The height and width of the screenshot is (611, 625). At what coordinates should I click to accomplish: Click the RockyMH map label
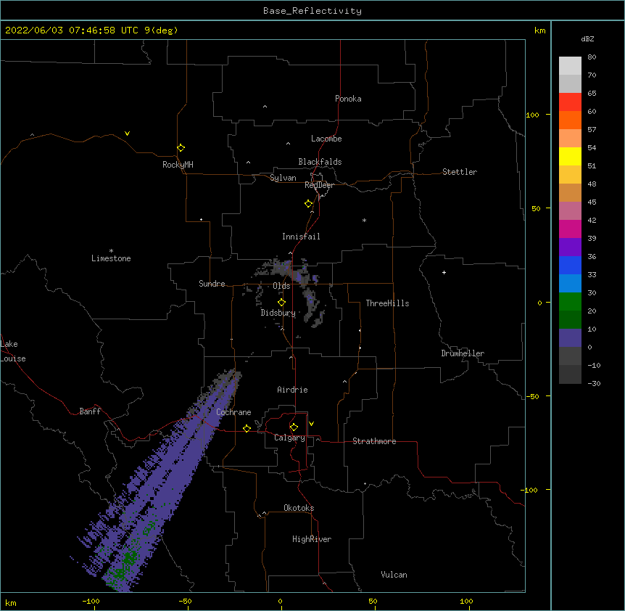[178, 165]
